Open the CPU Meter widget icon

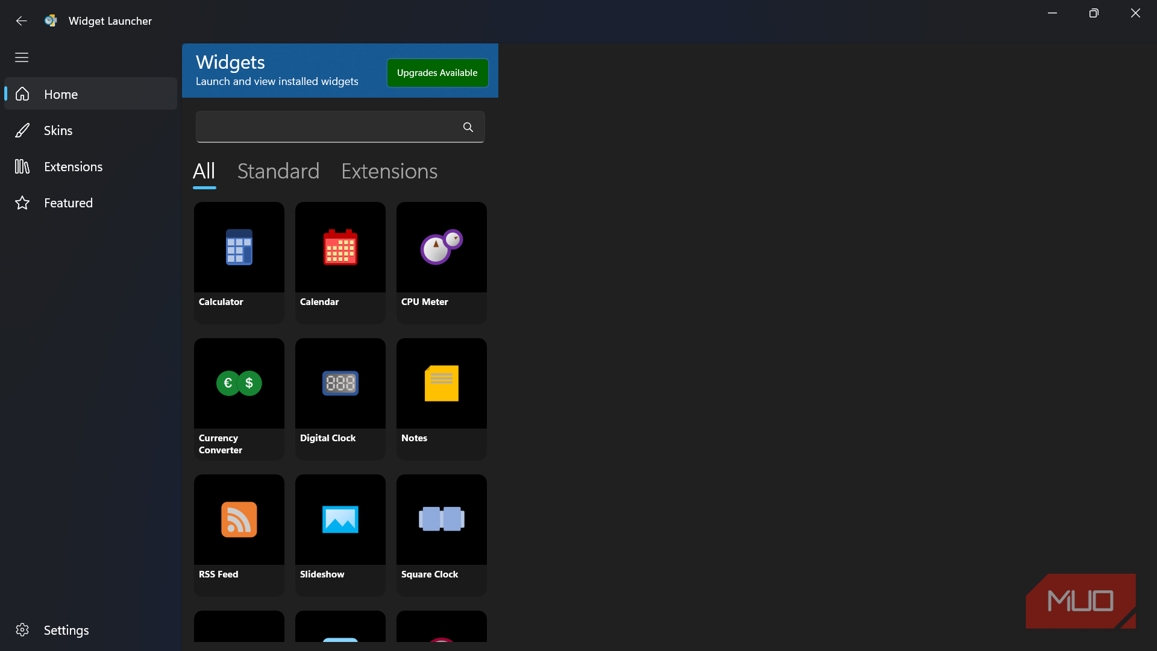click(442, 247)
